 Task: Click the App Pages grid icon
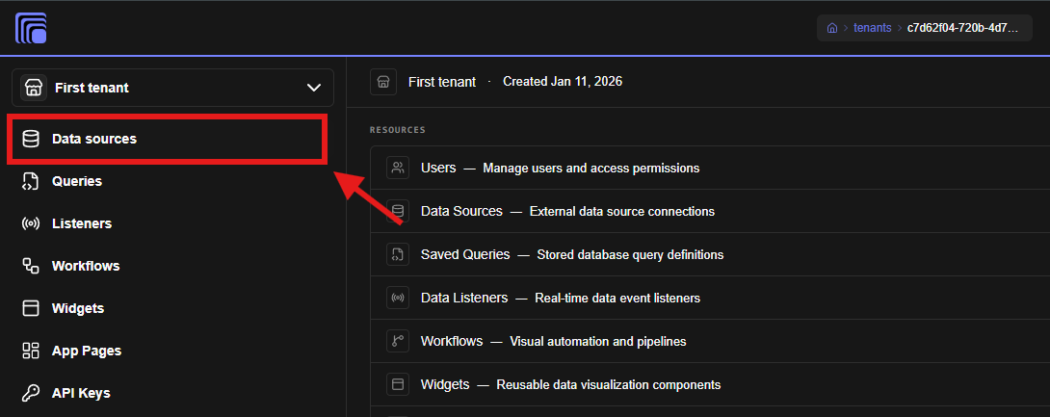(x=31, y=351)
